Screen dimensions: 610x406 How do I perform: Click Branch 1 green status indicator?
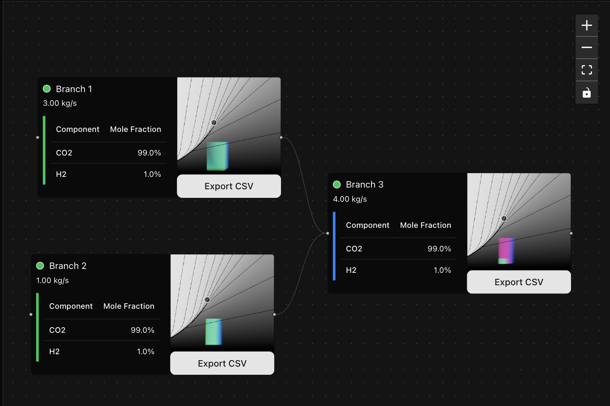(47, 89)
